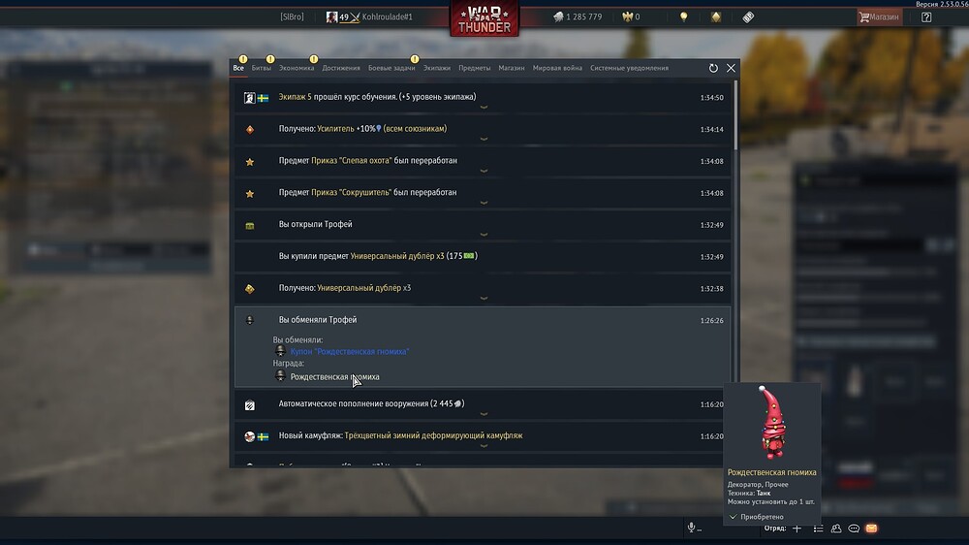
Task: Click the help question mark icon
Action: (x=926, y=17)
